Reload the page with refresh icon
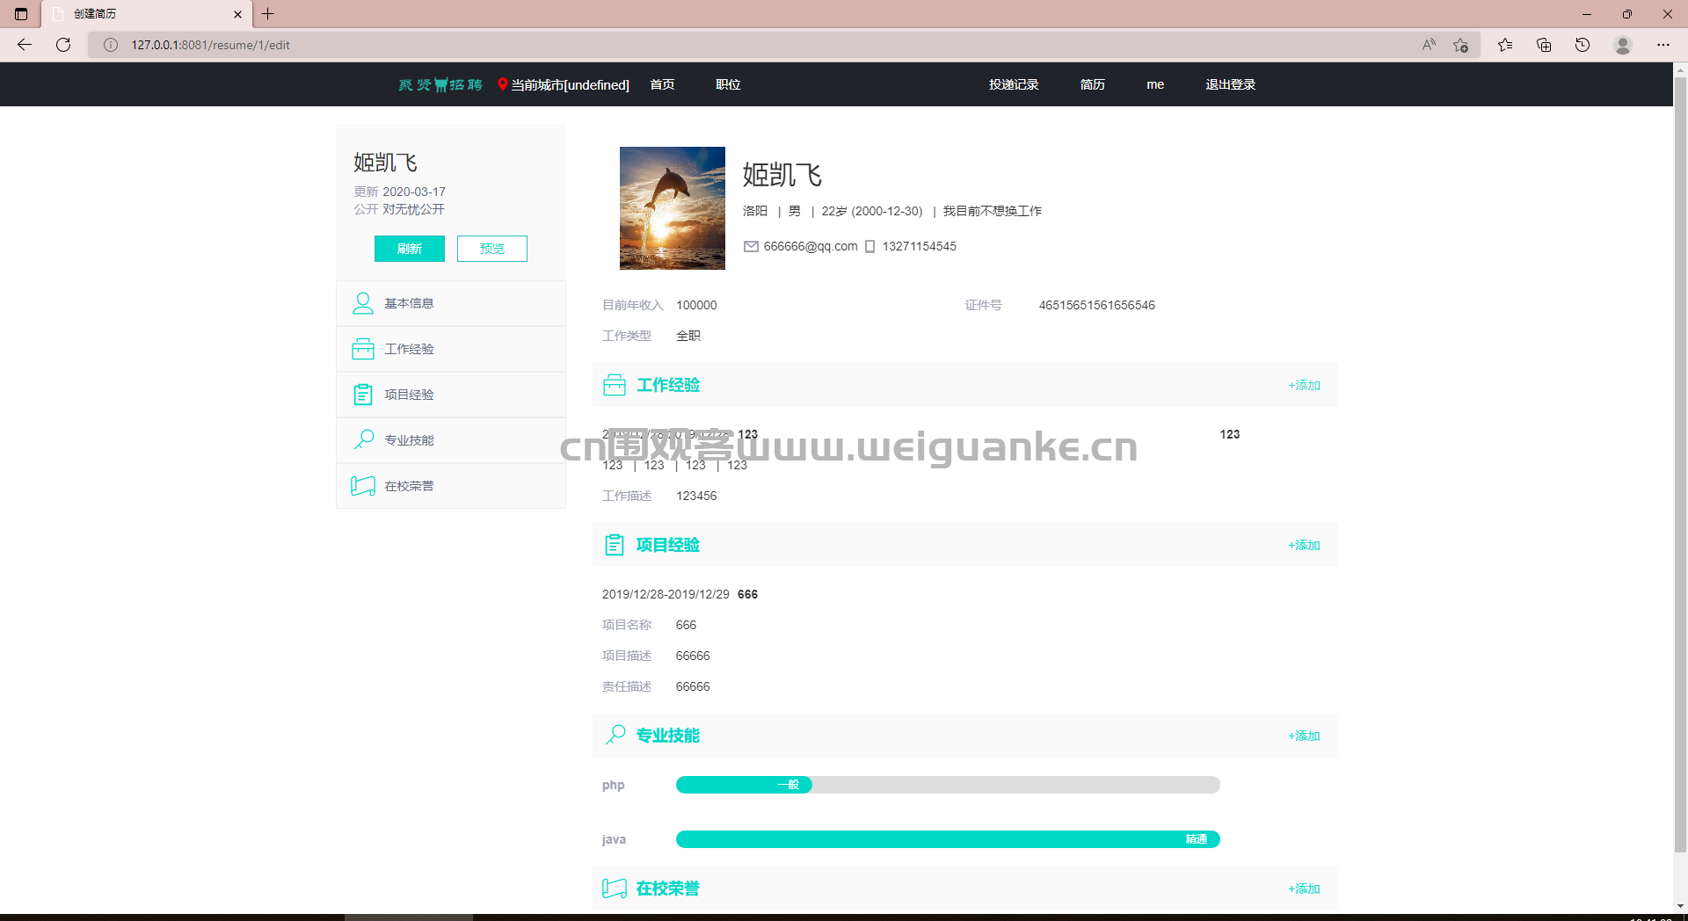The width and height of the screenshot is (1688, 921). pos(63,45)
